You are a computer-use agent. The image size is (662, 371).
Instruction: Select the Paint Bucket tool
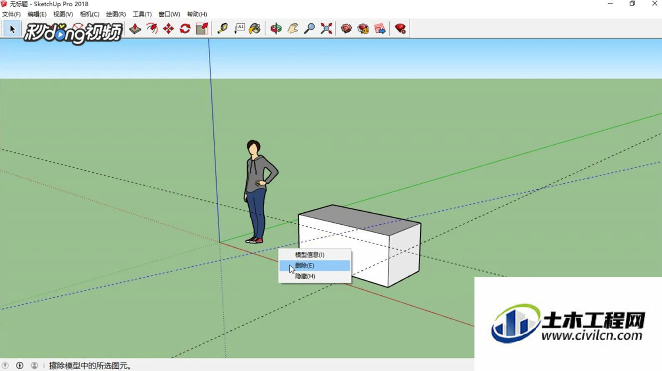tap(255, 29)
